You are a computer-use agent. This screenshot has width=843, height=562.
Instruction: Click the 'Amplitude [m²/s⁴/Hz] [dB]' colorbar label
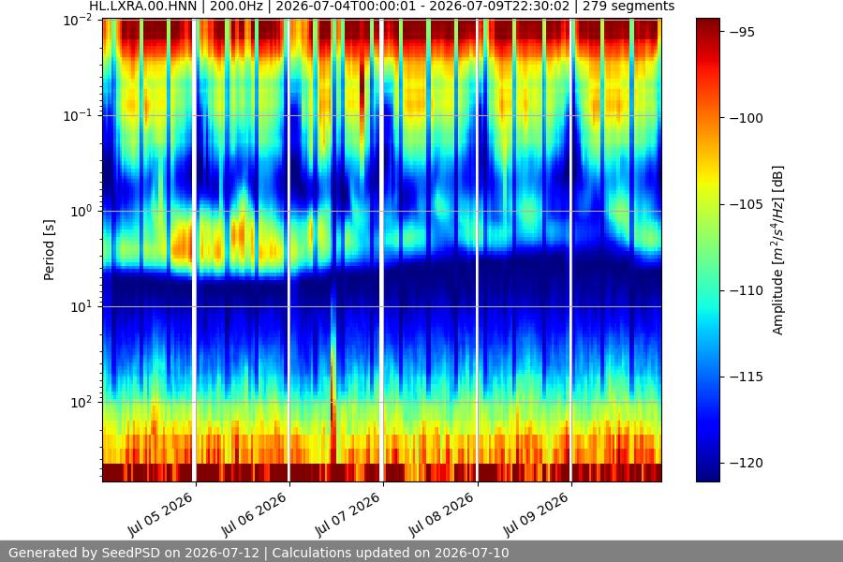point(778,250)
